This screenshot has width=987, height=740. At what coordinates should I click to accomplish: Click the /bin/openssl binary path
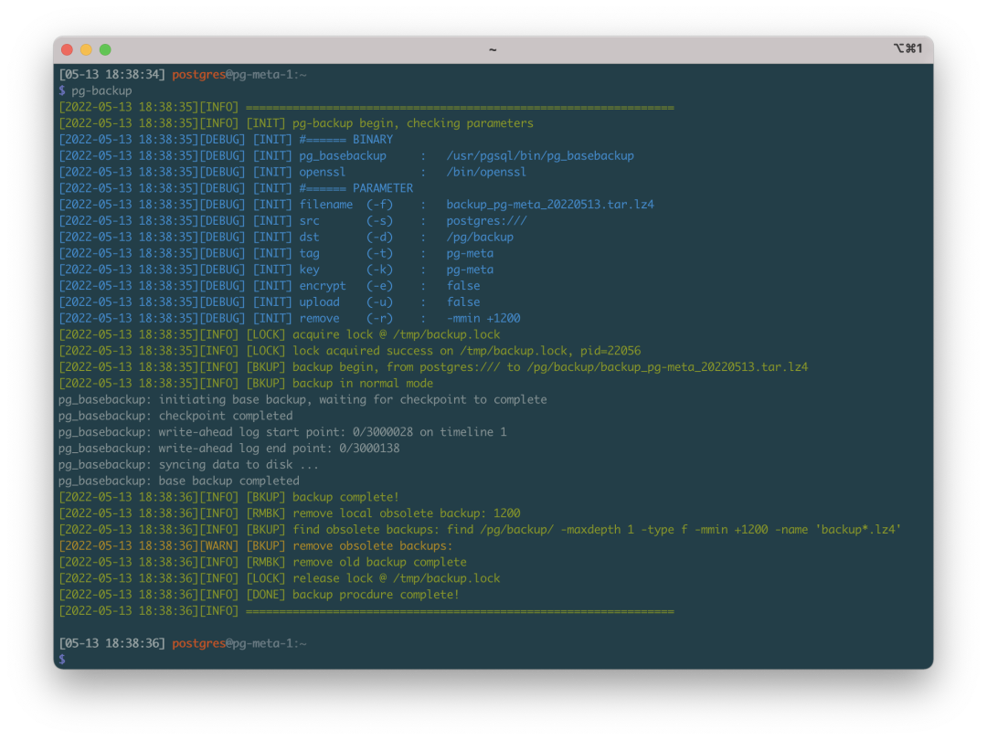486,172
